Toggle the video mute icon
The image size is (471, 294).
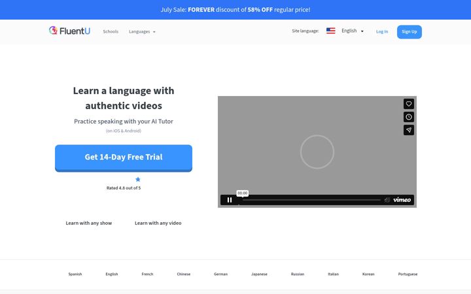[x=387, y=200]
